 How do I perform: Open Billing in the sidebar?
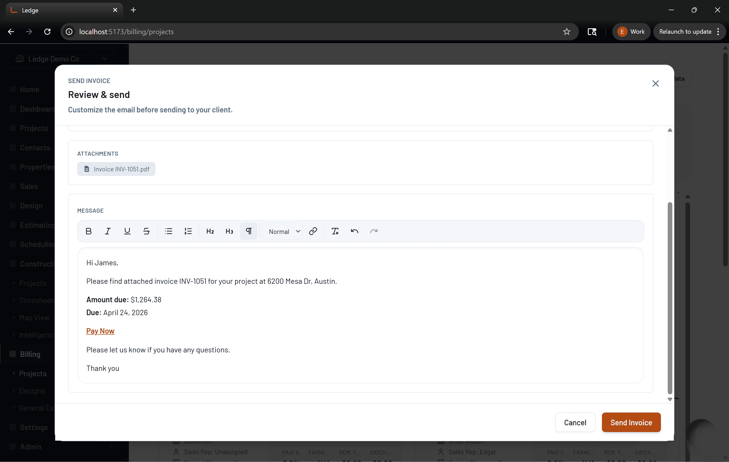(30, 354)
